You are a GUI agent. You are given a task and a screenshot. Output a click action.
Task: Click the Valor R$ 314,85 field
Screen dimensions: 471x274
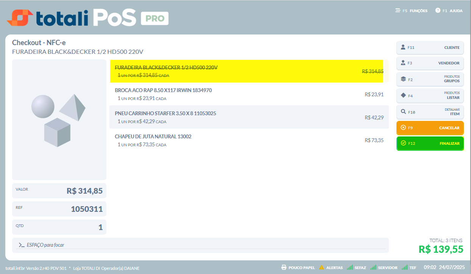(59, 191)
